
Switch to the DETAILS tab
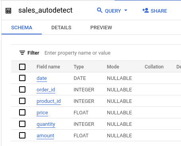(61, 28)
